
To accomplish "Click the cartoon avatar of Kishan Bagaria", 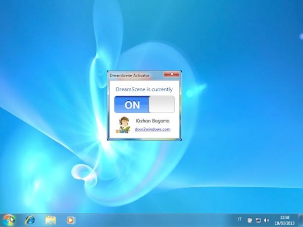I will (123, 125).
